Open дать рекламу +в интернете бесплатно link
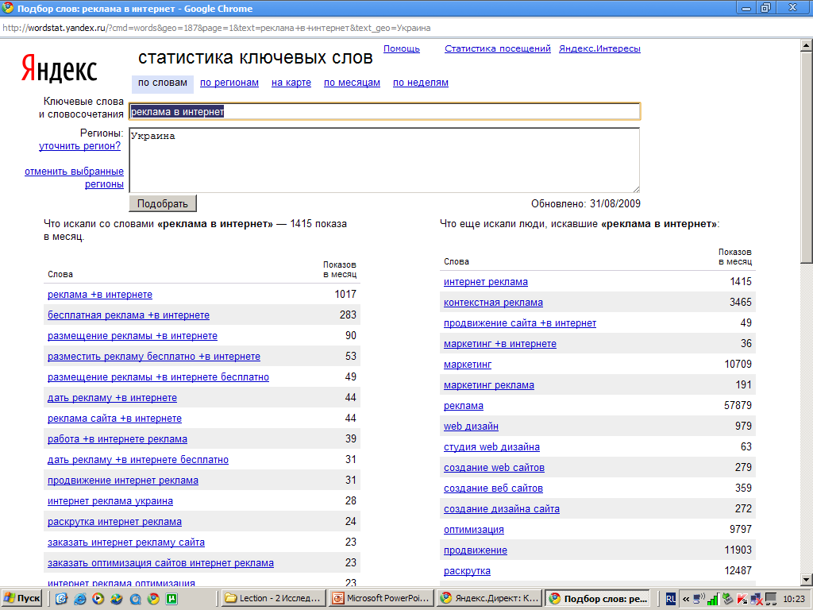The height and width of the screenshot is (610, 813). coord(138,460)
